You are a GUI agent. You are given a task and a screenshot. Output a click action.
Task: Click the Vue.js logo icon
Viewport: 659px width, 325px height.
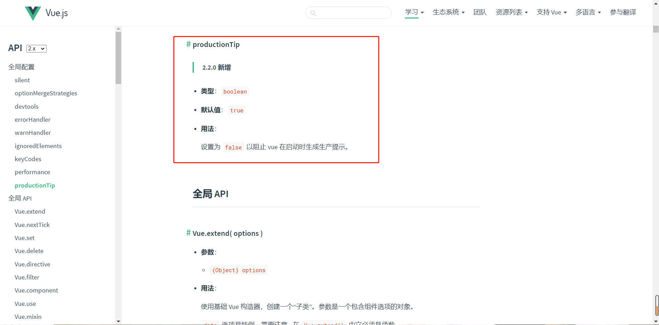point(33,13)
